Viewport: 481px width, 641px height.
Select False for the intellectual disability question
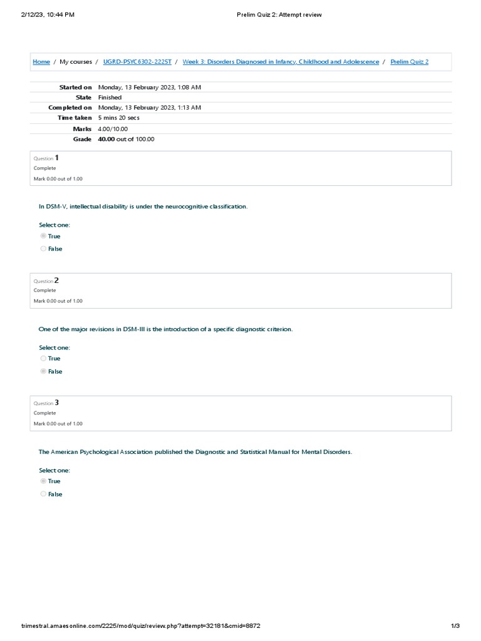[43, 249]
